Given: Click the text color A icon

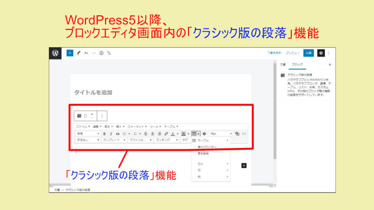Looking at the screenshot, I should pos(173,134).
